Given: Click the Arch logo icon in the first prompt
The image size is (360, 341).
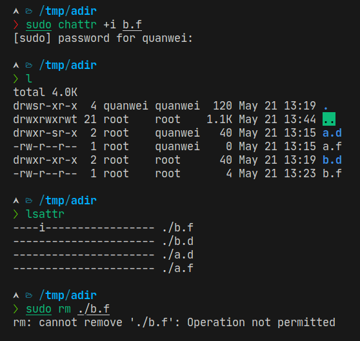Looking at the screenshot, I should [16, 11].
